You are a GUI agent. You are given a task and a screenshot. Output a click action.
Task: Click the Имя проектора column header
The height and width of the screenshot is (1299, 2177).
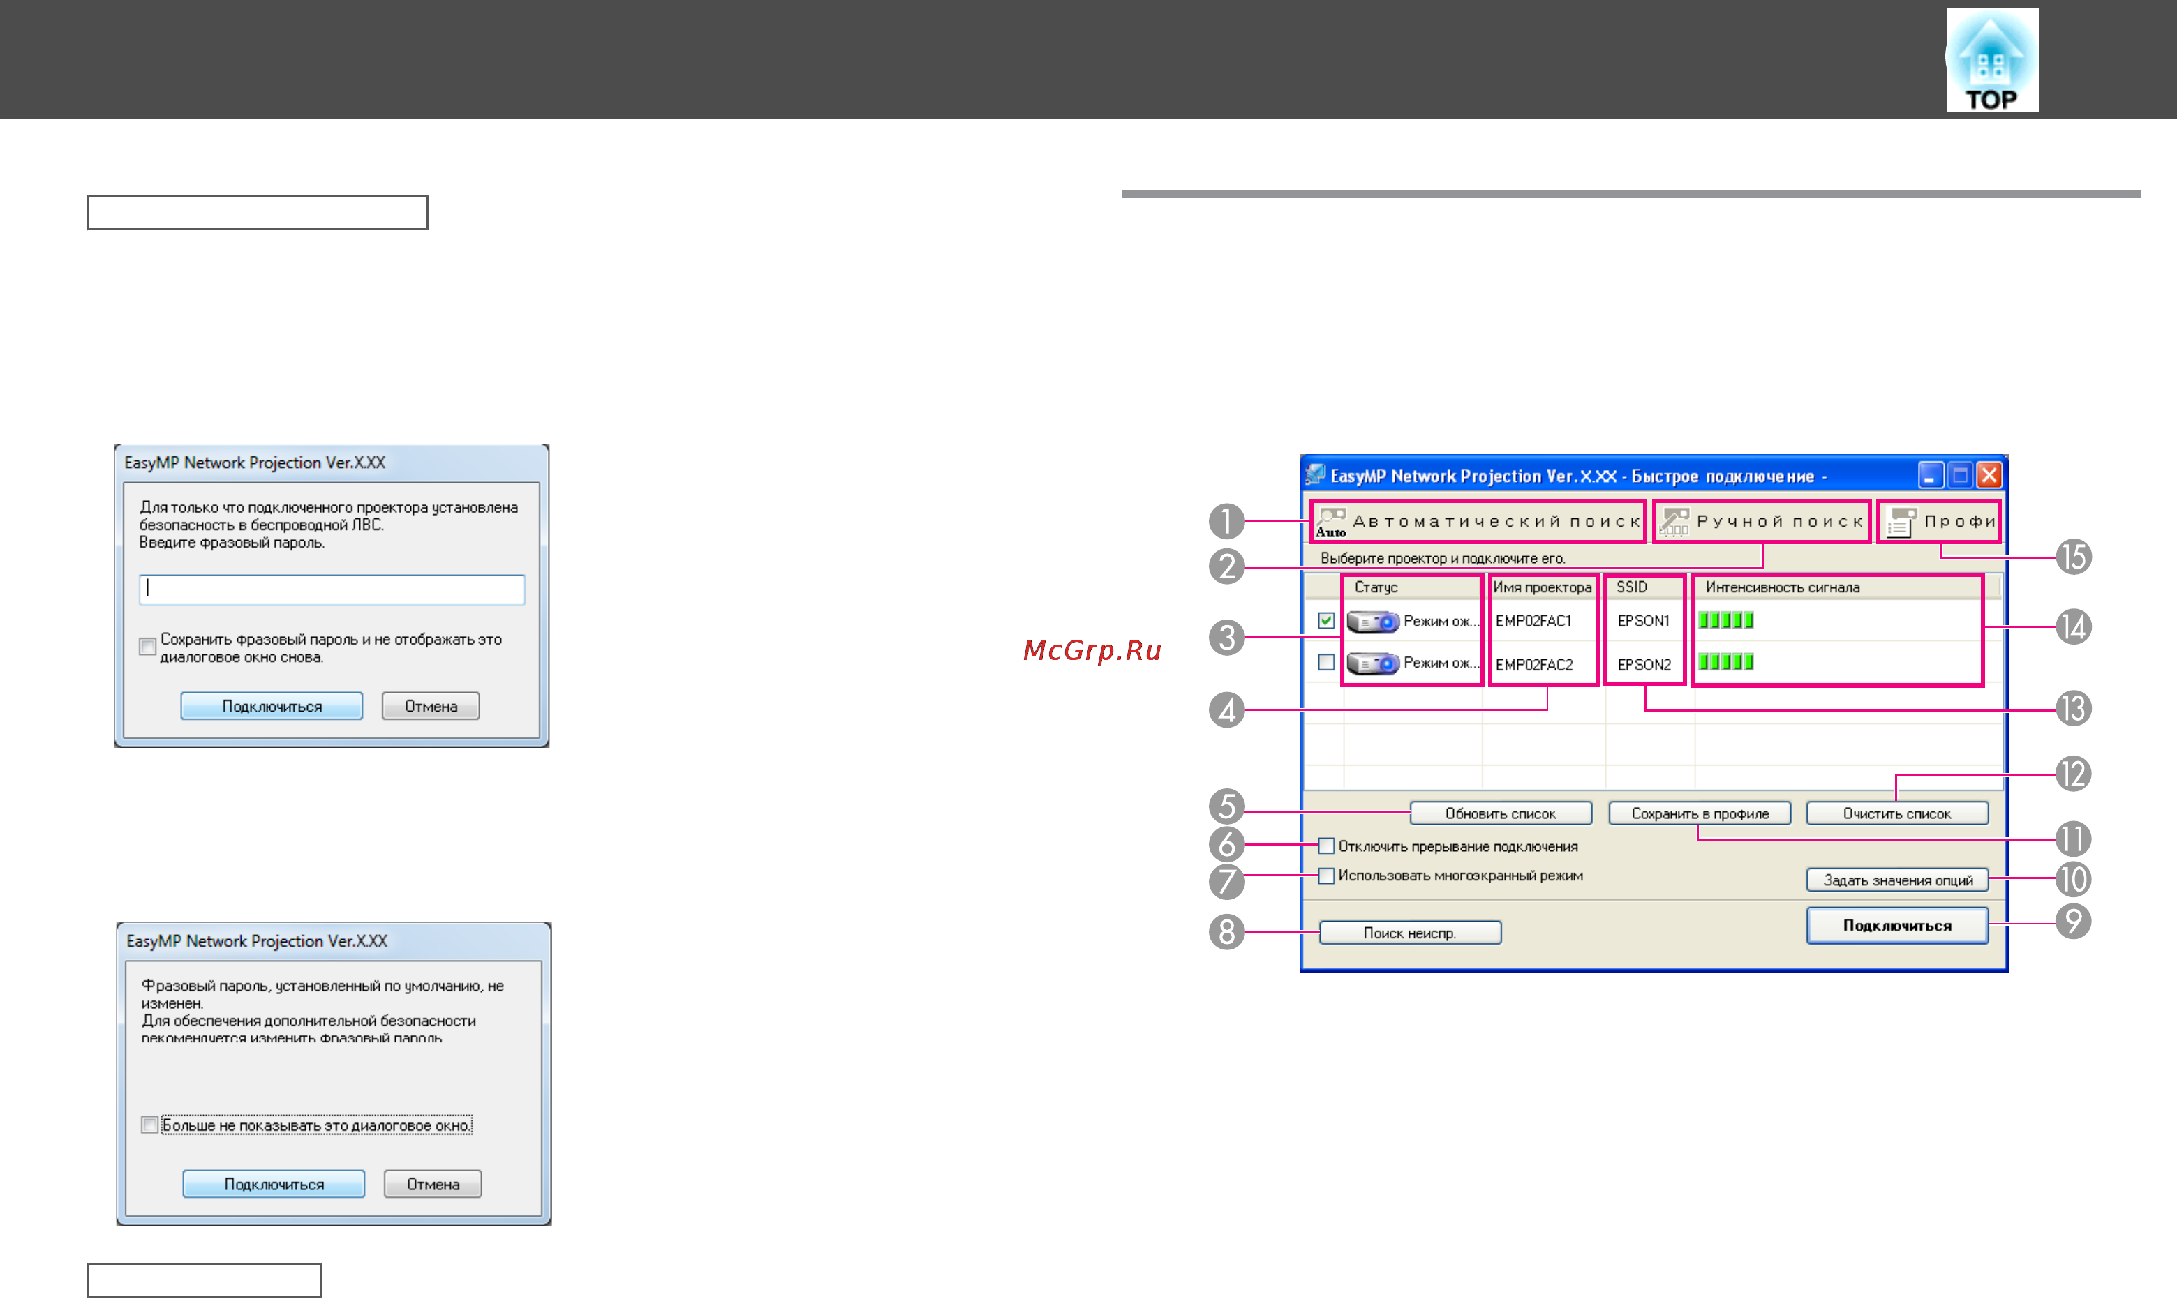coord(1543,587)
